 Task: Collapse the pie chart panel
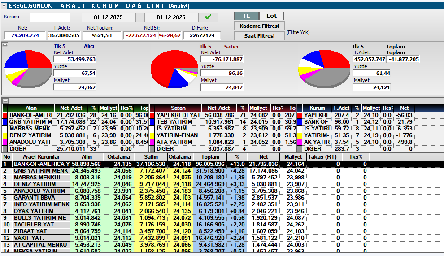(5, 44)
